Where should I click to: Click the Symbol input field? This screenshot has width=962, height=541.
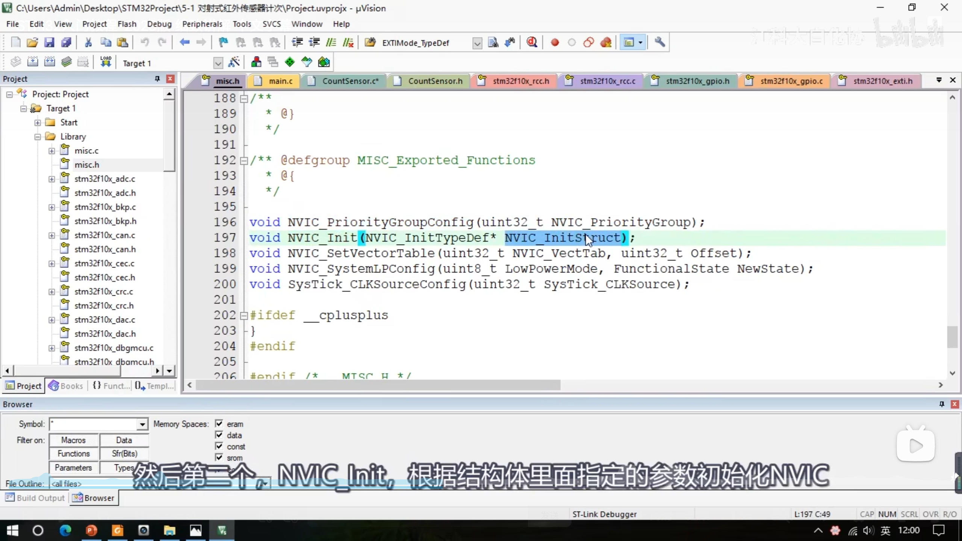click(94, 424)
